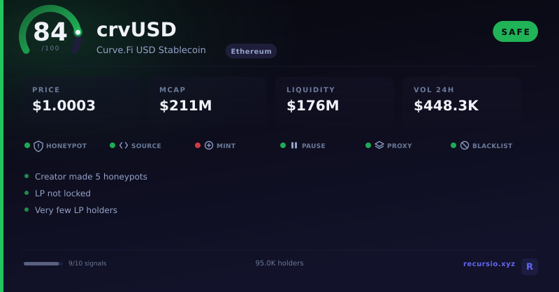Click the LIQUIDITY heading
The image size is (559, 292).
[310, 90]
